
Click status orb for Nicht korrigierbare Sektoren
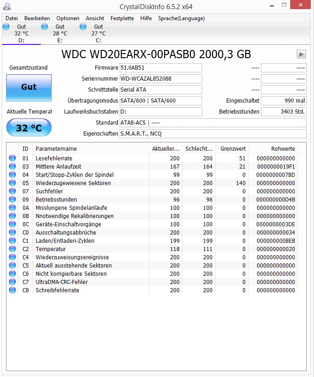point(12,273)
